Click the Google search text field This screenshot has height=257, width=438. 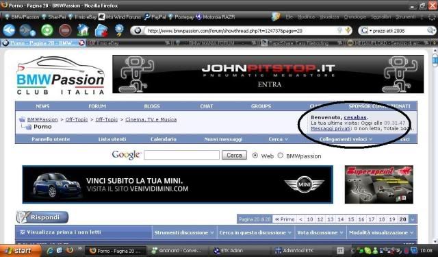coord(181,155)
